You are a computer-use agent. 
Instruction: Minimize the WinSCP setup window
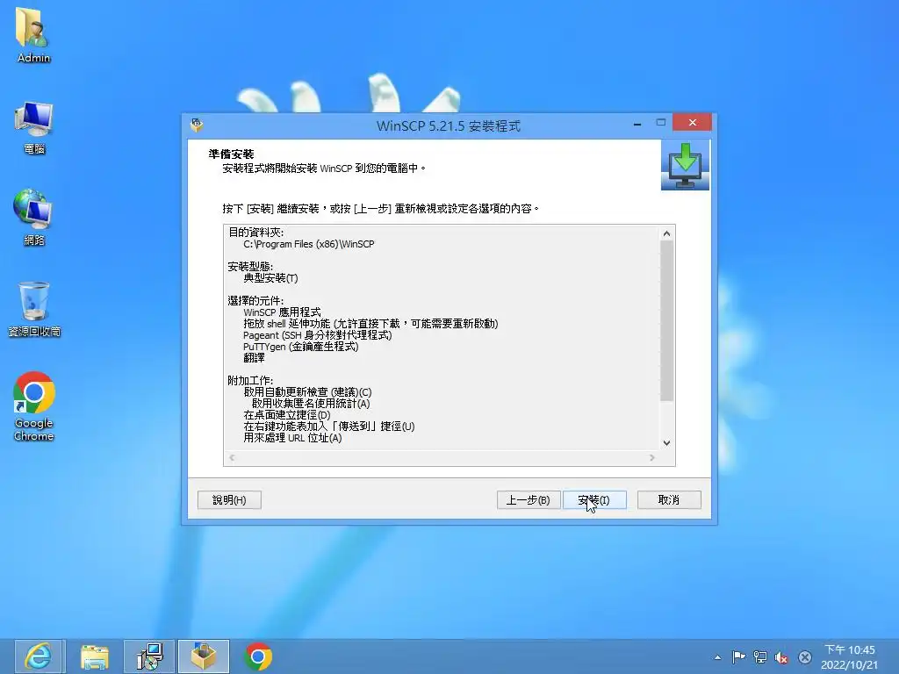(637, 123)
